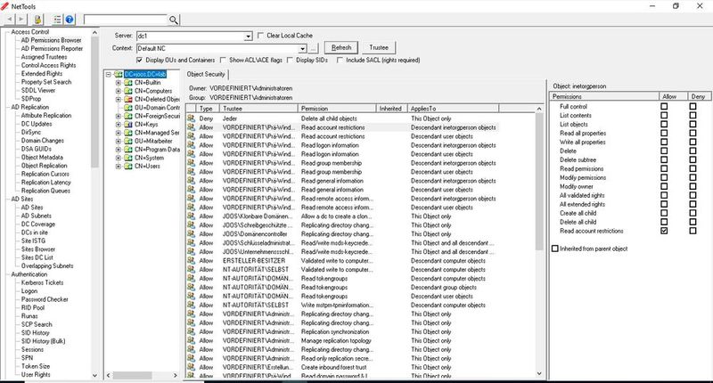Check Allow box for Full control

pyautogui.click(x=664, y=106)
